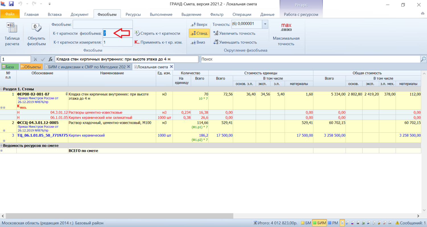Open the Ресурсы ribbon tab
The height and width of the screenshot is (227, 427).
(134, 15)
